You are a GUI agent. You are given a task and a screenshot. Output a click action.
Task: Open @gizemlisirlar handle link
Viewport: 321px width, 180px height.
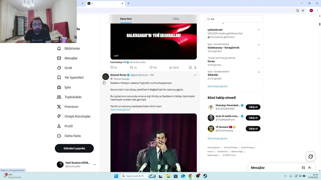[x=139, y=75]
